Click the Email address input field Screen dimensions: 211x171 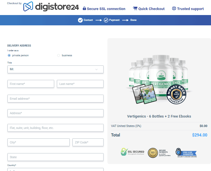pyautogui.click(x=55, y=99)
